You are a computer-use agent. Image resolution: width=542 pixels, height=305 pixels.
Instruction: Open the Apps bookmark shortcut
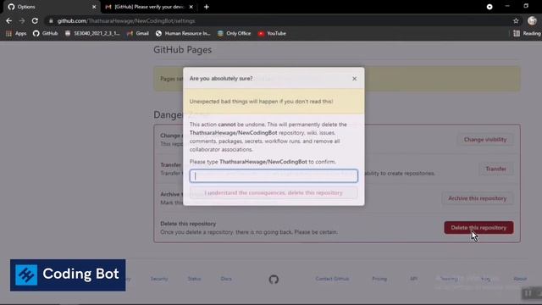pyautogui.click(x=16, y=34)
